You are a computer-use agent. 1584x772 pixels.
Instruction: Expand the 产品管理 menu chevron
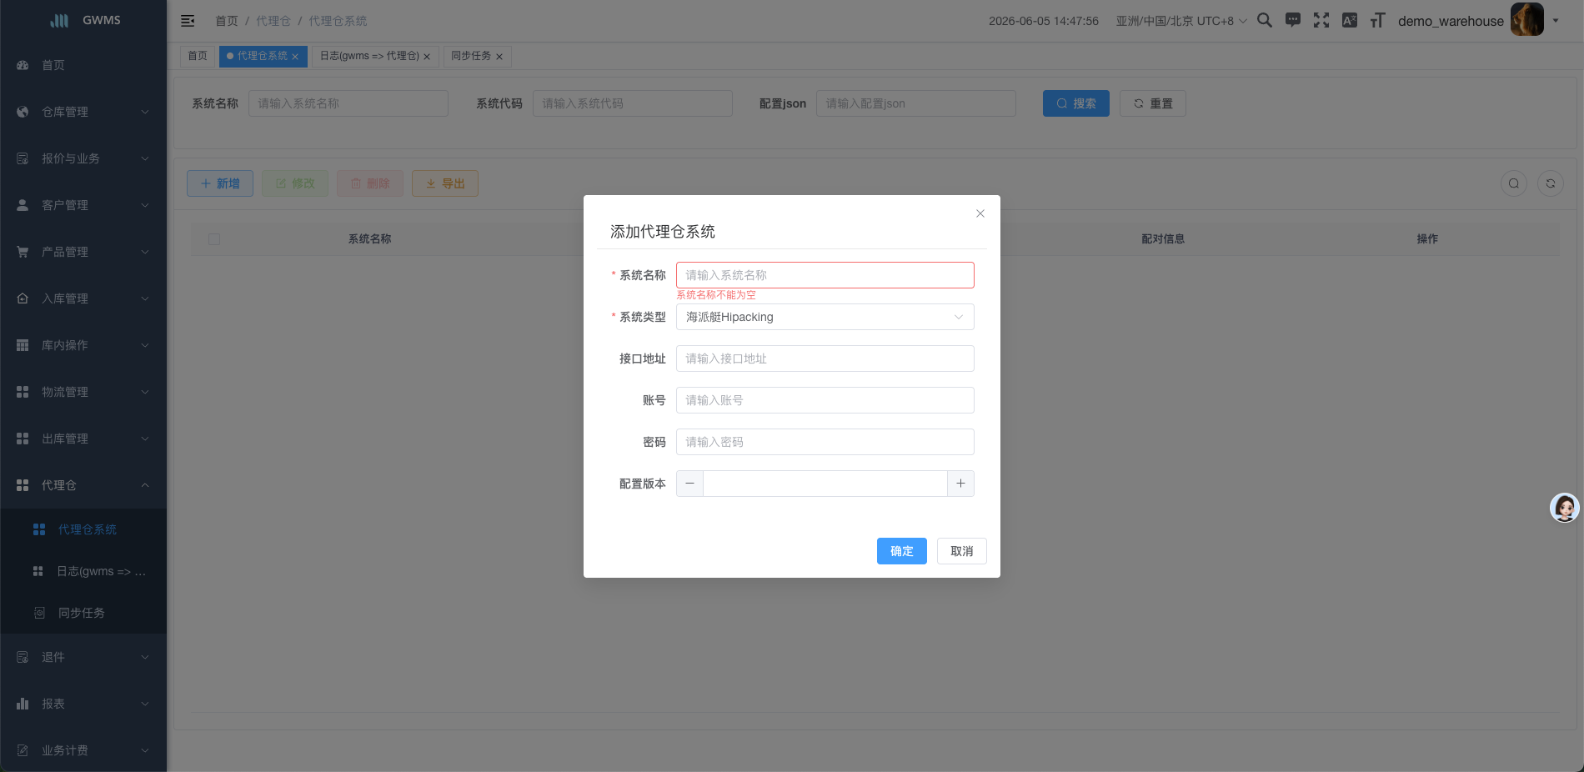click(145, 252)
